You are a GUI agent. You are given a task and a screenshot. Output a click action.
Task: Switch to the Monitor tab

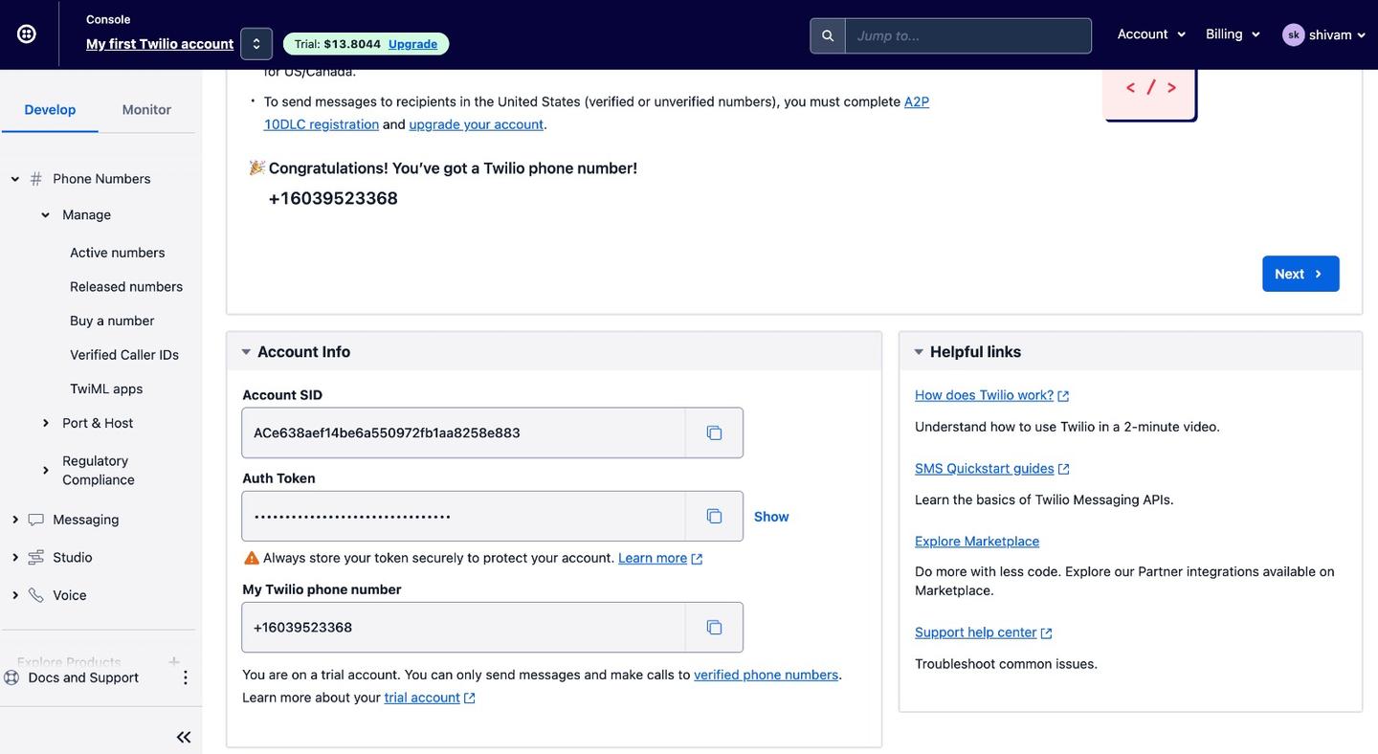(x=146, y=110)
